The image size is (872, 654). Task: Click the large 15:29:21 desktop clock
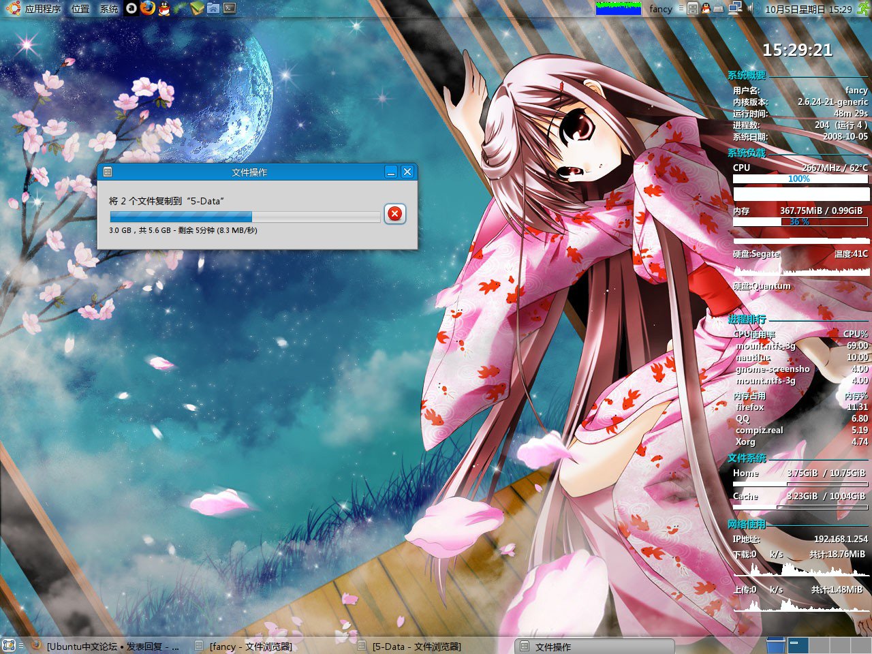click(797, 50)
